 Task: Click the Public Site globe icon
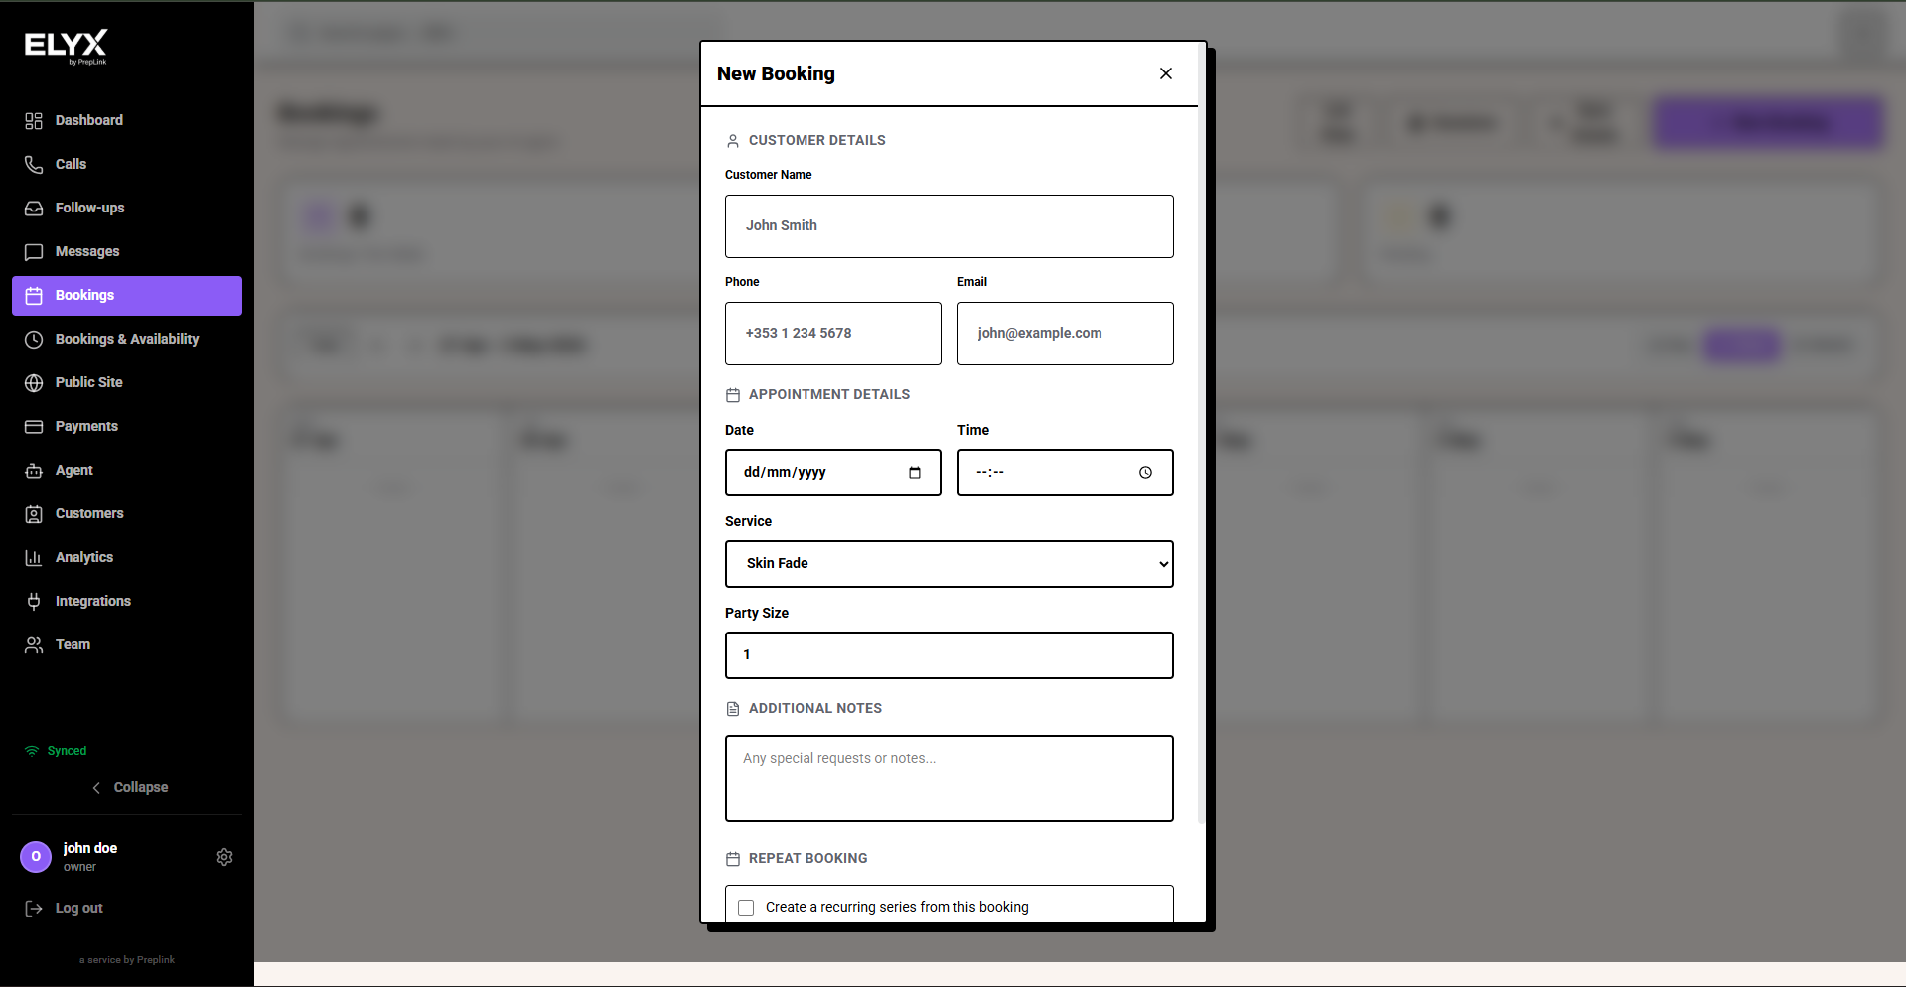tap(34, 382)
